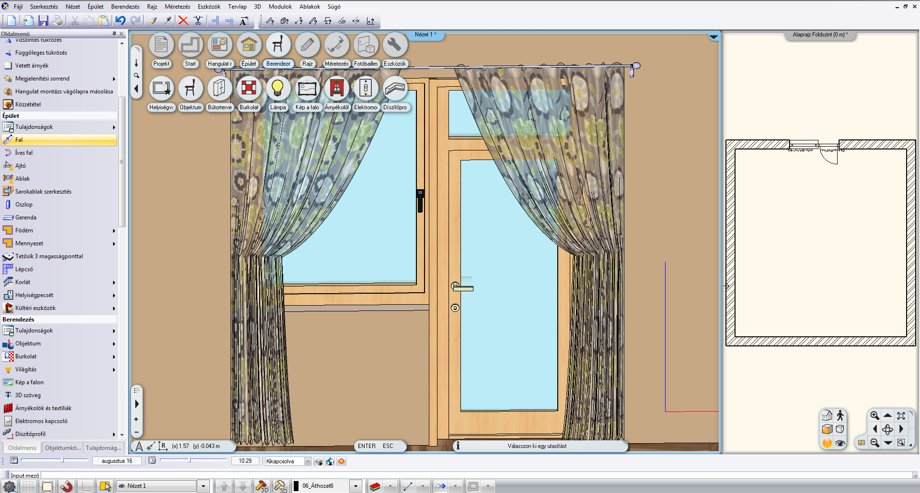Click the date slider handle
The width and height of the screenshot is (920, 493).
(62, 460)
